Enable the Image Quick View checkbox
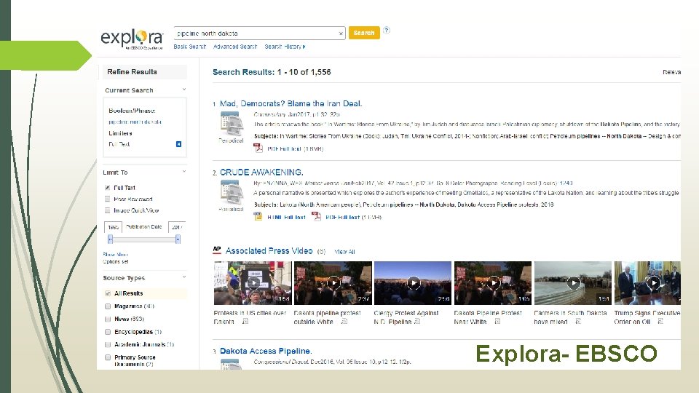The height and width of the screenshot is (393, 699). click(x=108, y=210)
